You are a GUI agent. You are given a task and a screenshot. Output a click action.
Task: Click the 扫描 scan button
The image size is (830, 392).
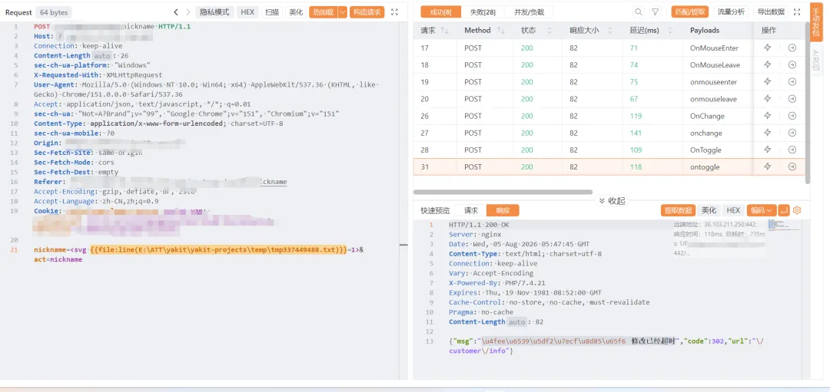272,12
